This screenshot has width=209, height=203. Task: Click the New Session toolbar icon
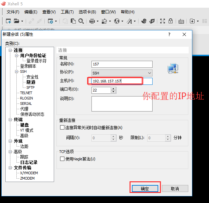coord(9,21)
